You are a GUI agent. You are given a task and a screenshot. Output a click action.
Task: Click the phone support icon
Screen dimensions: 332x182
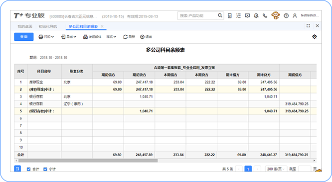(265, 15)
